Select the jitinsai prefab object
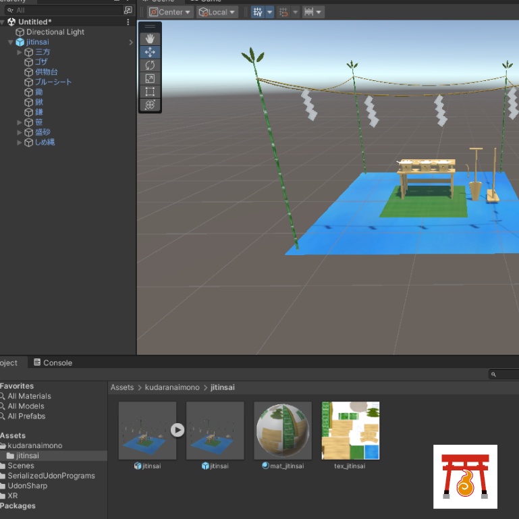 tap(37, 42)
